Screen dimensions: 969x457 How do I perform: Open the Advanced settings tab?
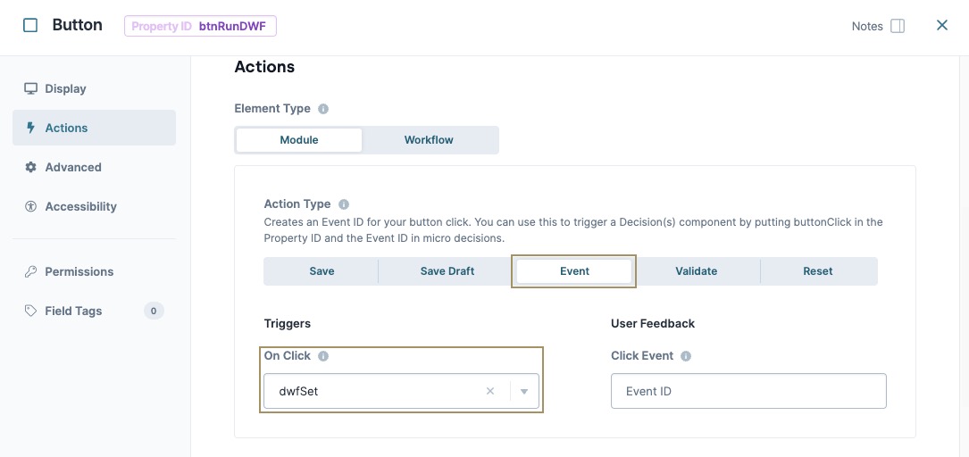point(94,168)
